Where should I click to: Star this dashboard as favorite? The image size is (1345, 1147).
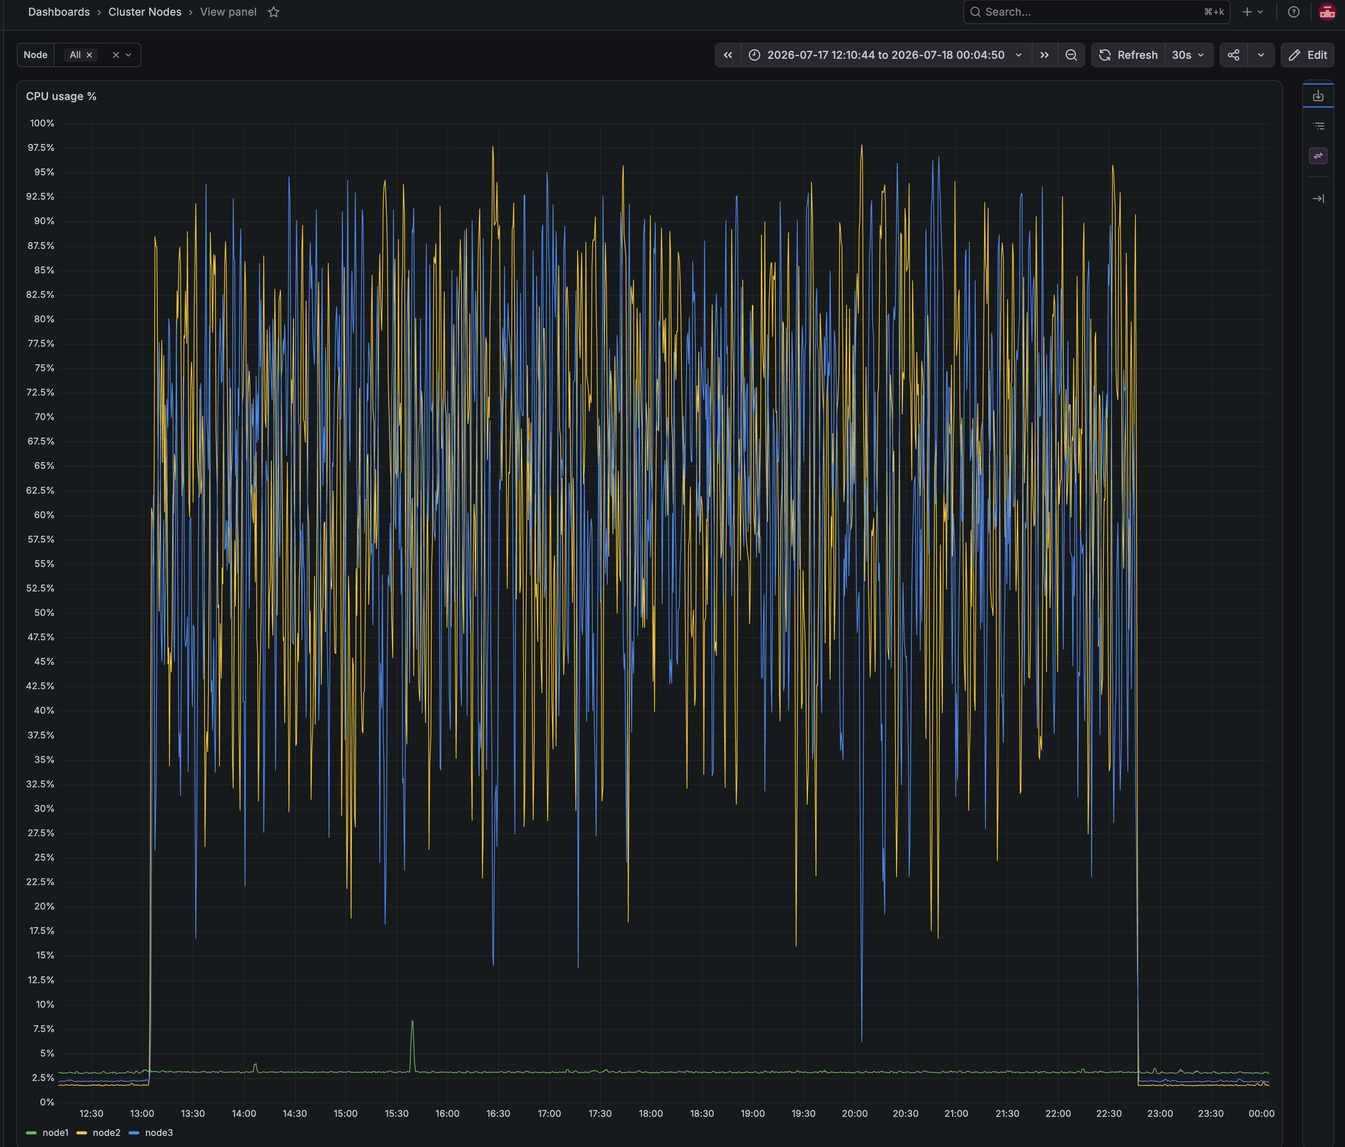[273, 12]
